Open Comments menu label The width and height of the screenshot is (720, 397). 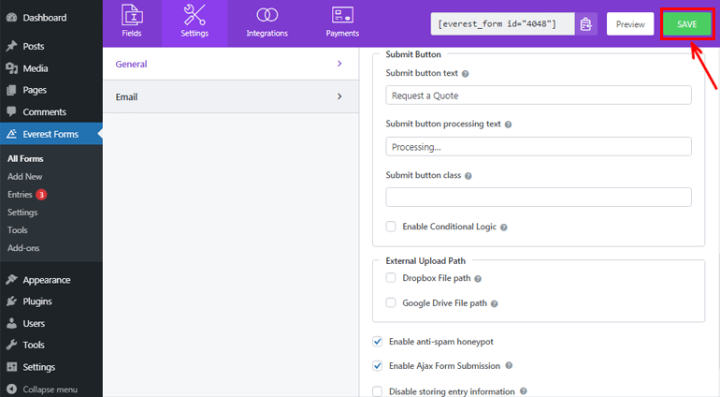[x=45, y=111]
